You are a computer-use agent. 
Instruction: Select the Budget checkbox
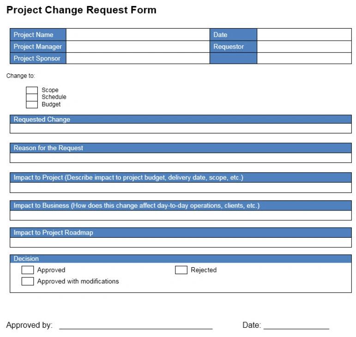click(32, 104)
